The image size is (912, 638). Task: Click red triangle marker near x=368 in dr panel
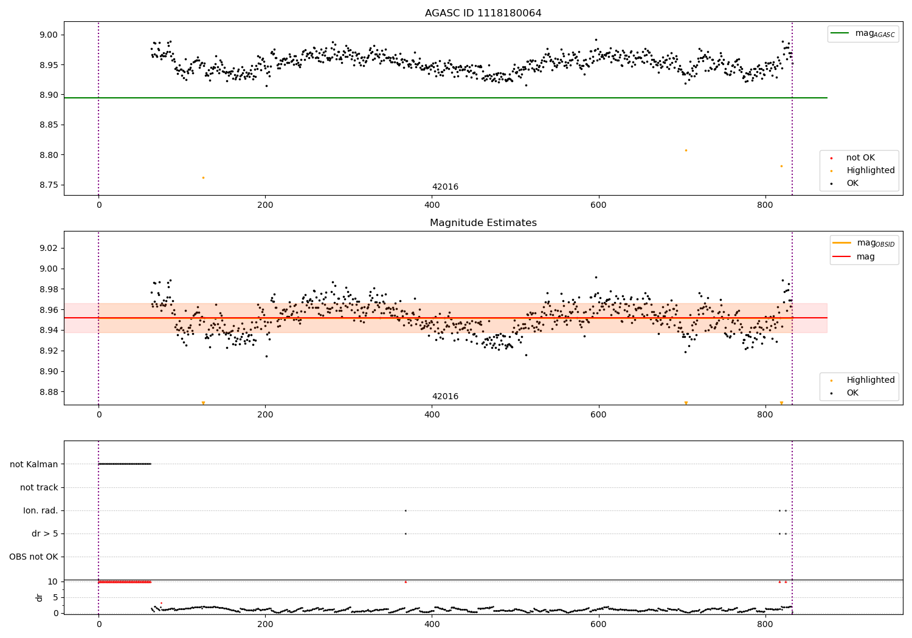[x=406, y=581]
